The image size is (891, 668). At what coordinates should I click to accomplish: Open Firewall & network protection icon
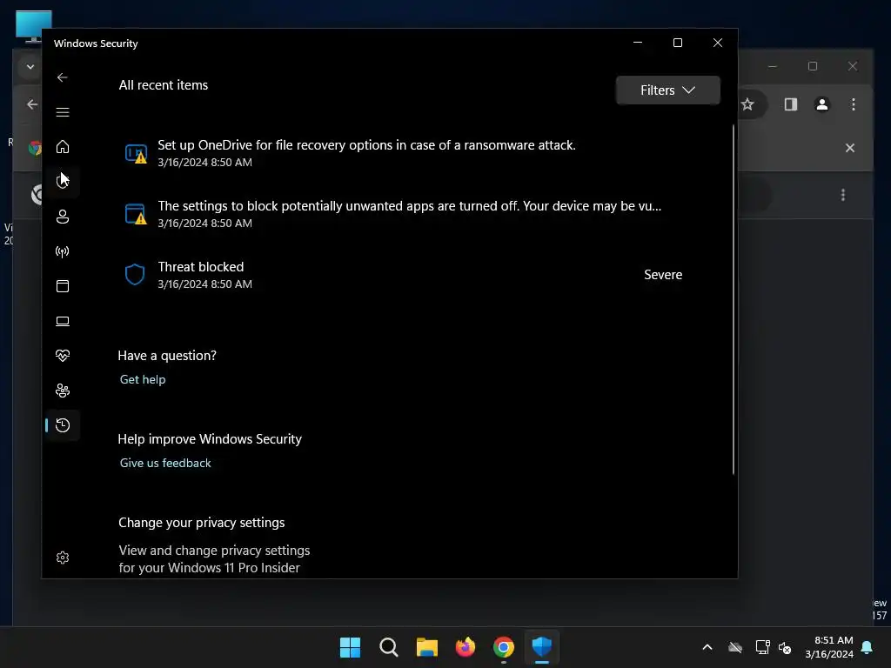click(x=63, y=251)
